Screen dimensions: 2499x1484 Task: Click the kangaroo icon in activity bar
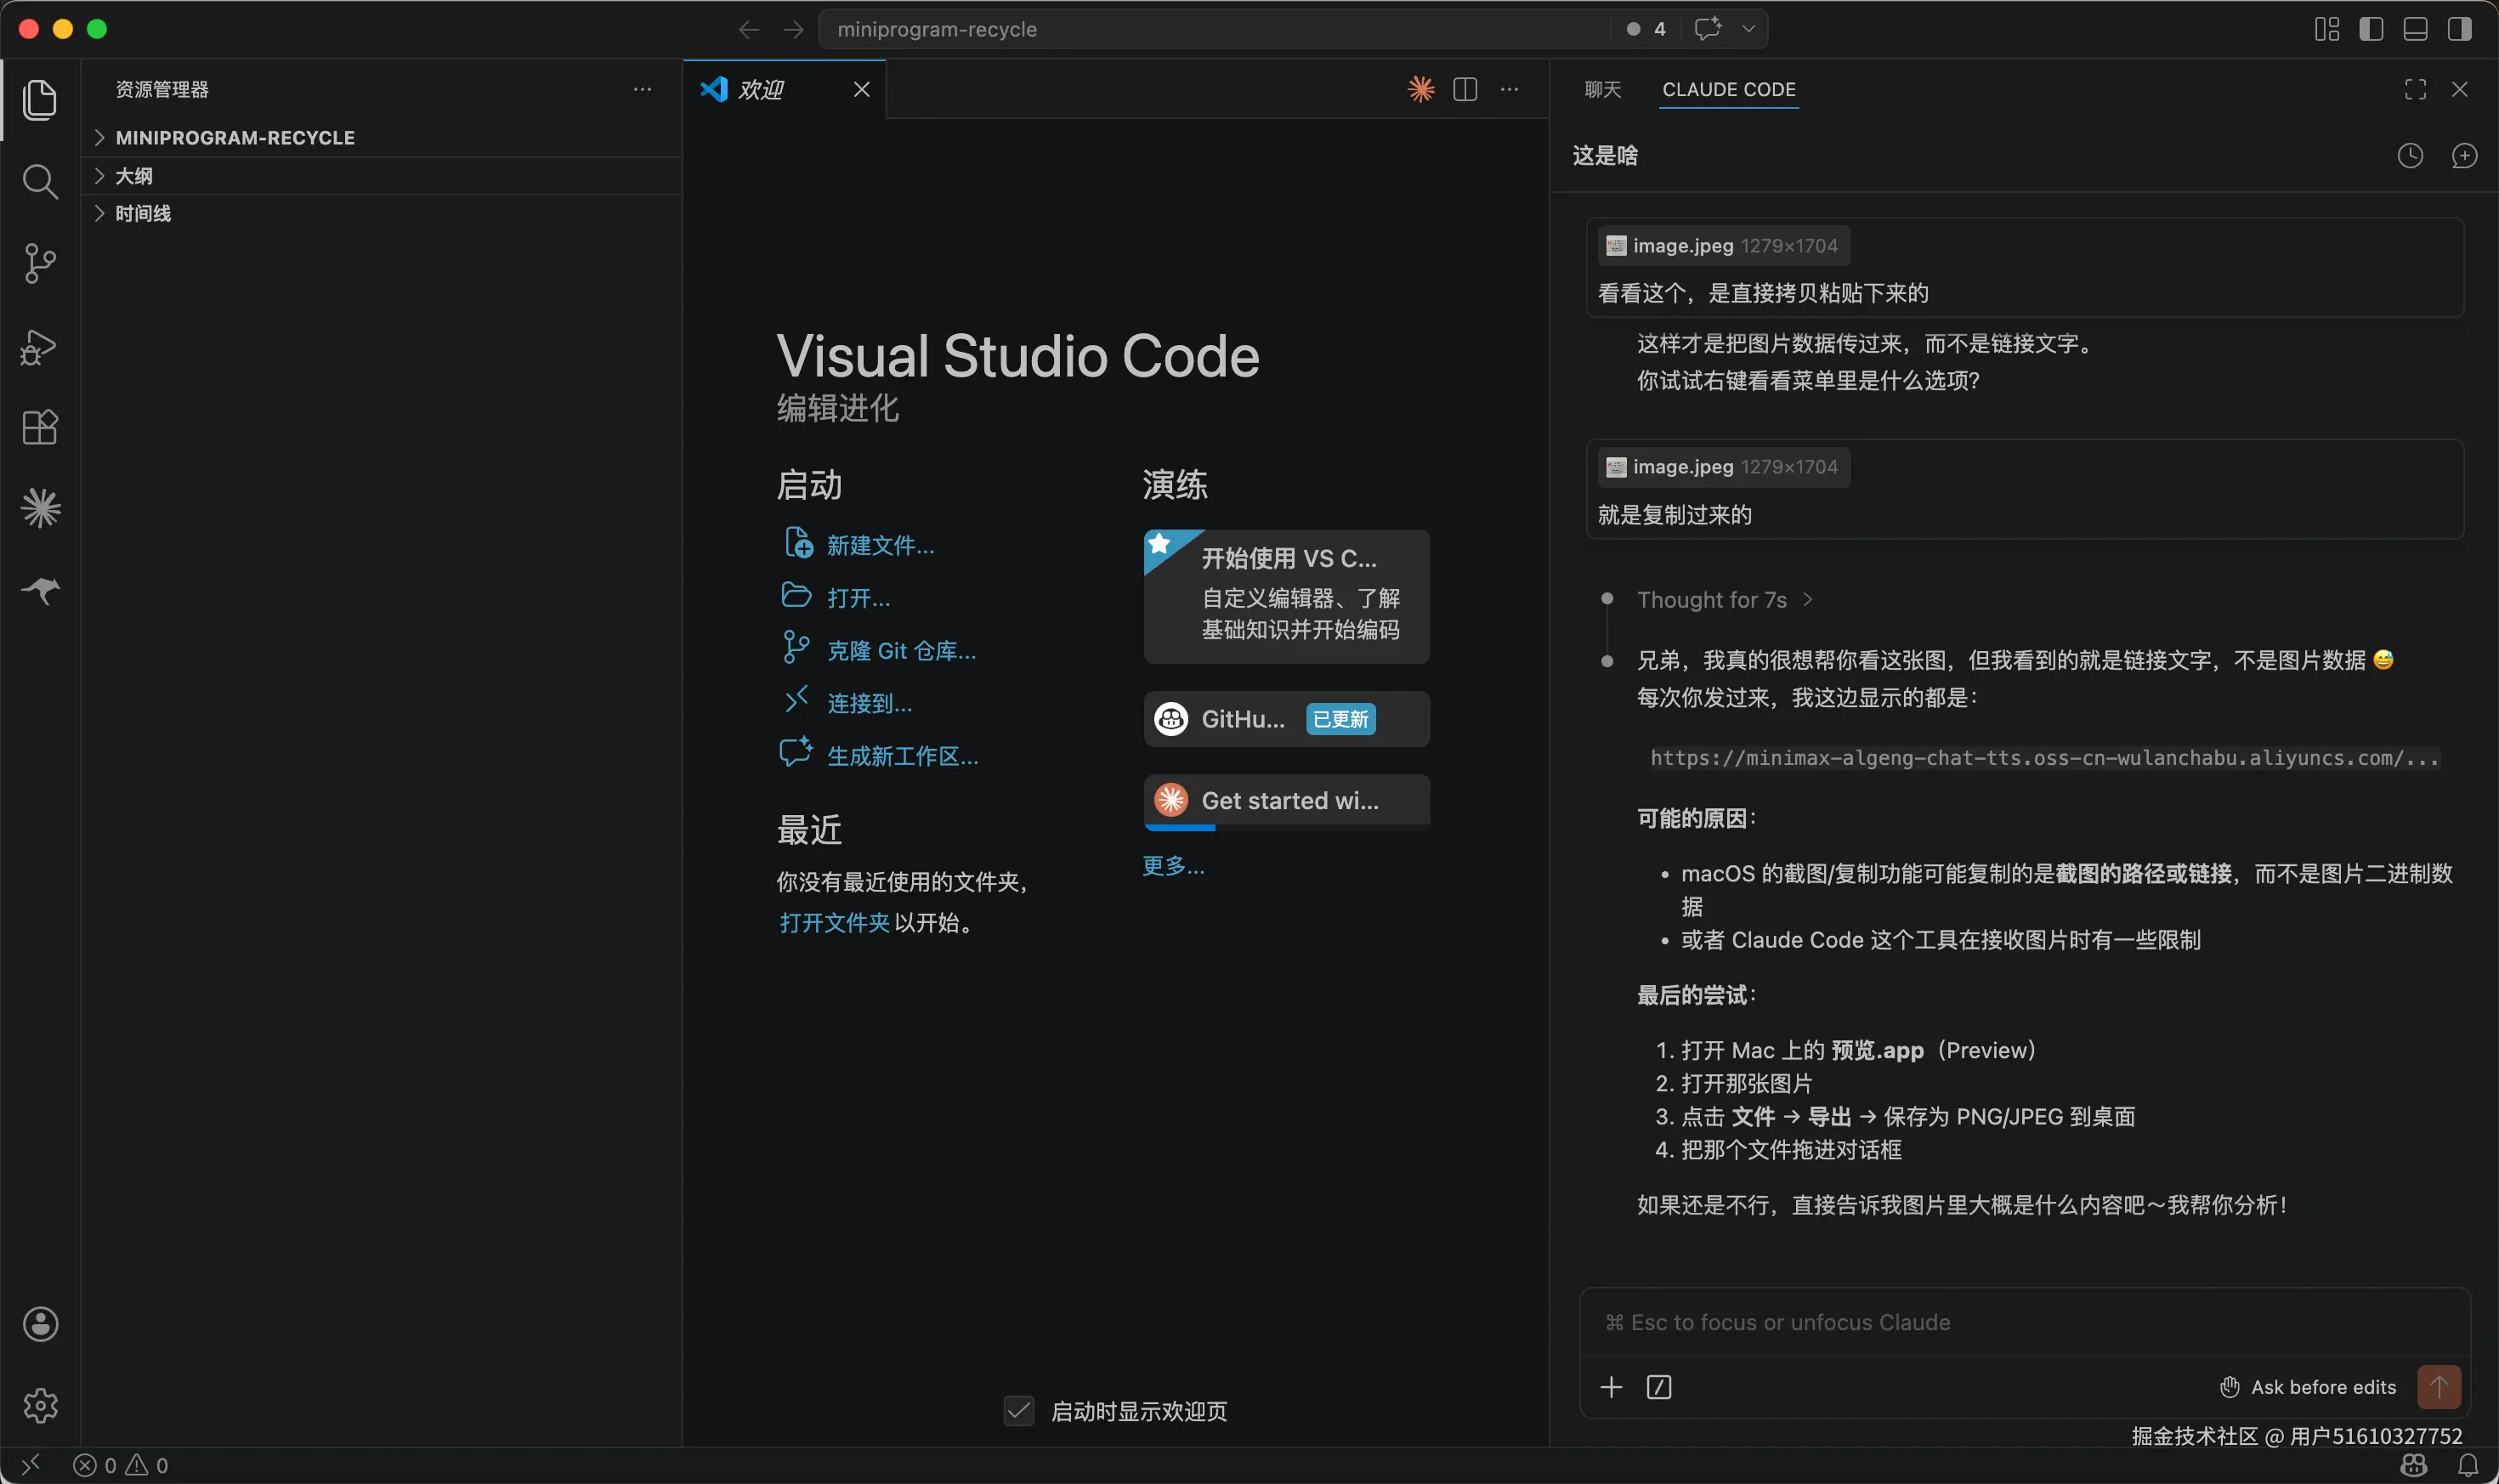tap(40, 590)
